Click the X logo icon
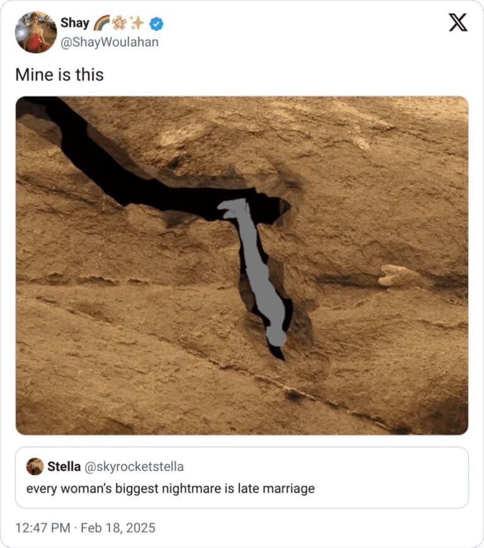The image size is (484, 548). click(458, 23)
